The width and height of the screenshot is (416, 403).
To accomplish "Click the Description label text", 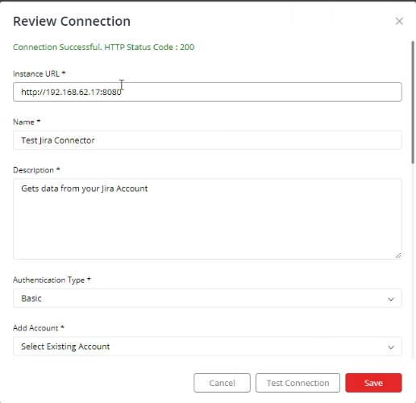I will (x=36, y=170).
